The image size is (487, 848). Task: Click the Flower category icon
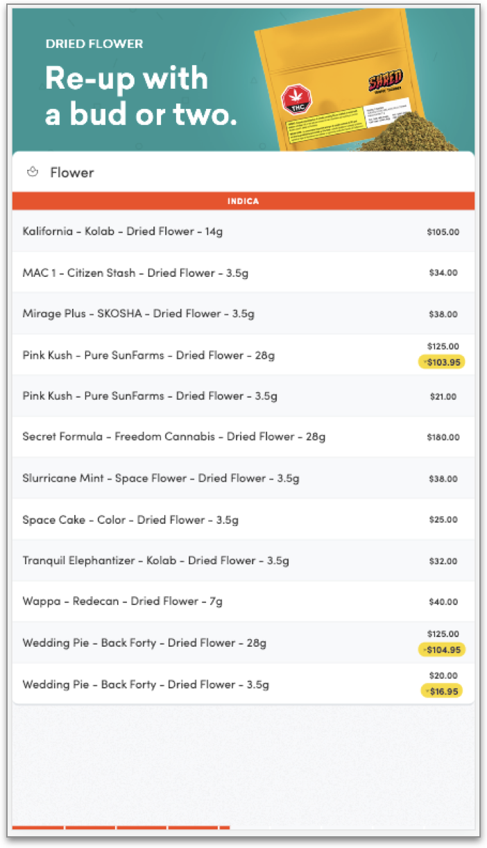[x=32, y=172]
